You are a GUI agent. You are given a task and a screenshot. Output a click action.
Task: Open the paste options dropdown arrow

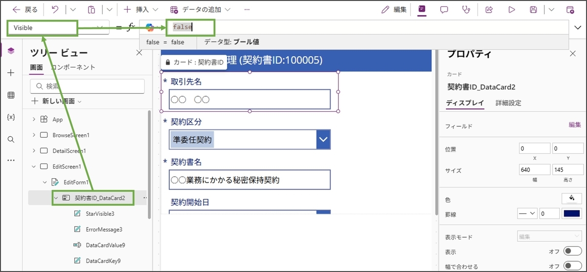coord(110,9)
